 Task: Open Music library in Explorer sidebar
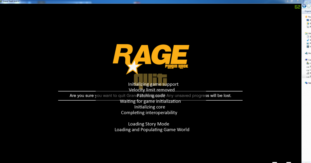309,40
